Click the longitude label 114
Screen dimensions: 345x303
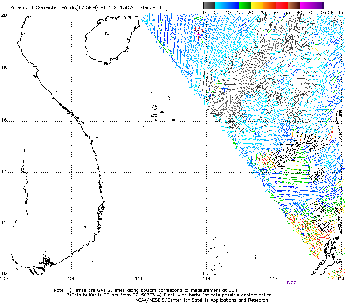(x=206, y=279)
